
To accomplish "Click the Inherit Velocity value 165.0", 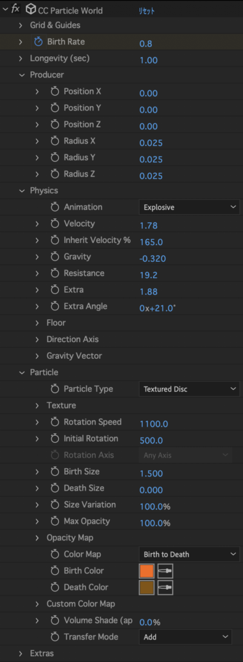I will [x=151, y=242].
